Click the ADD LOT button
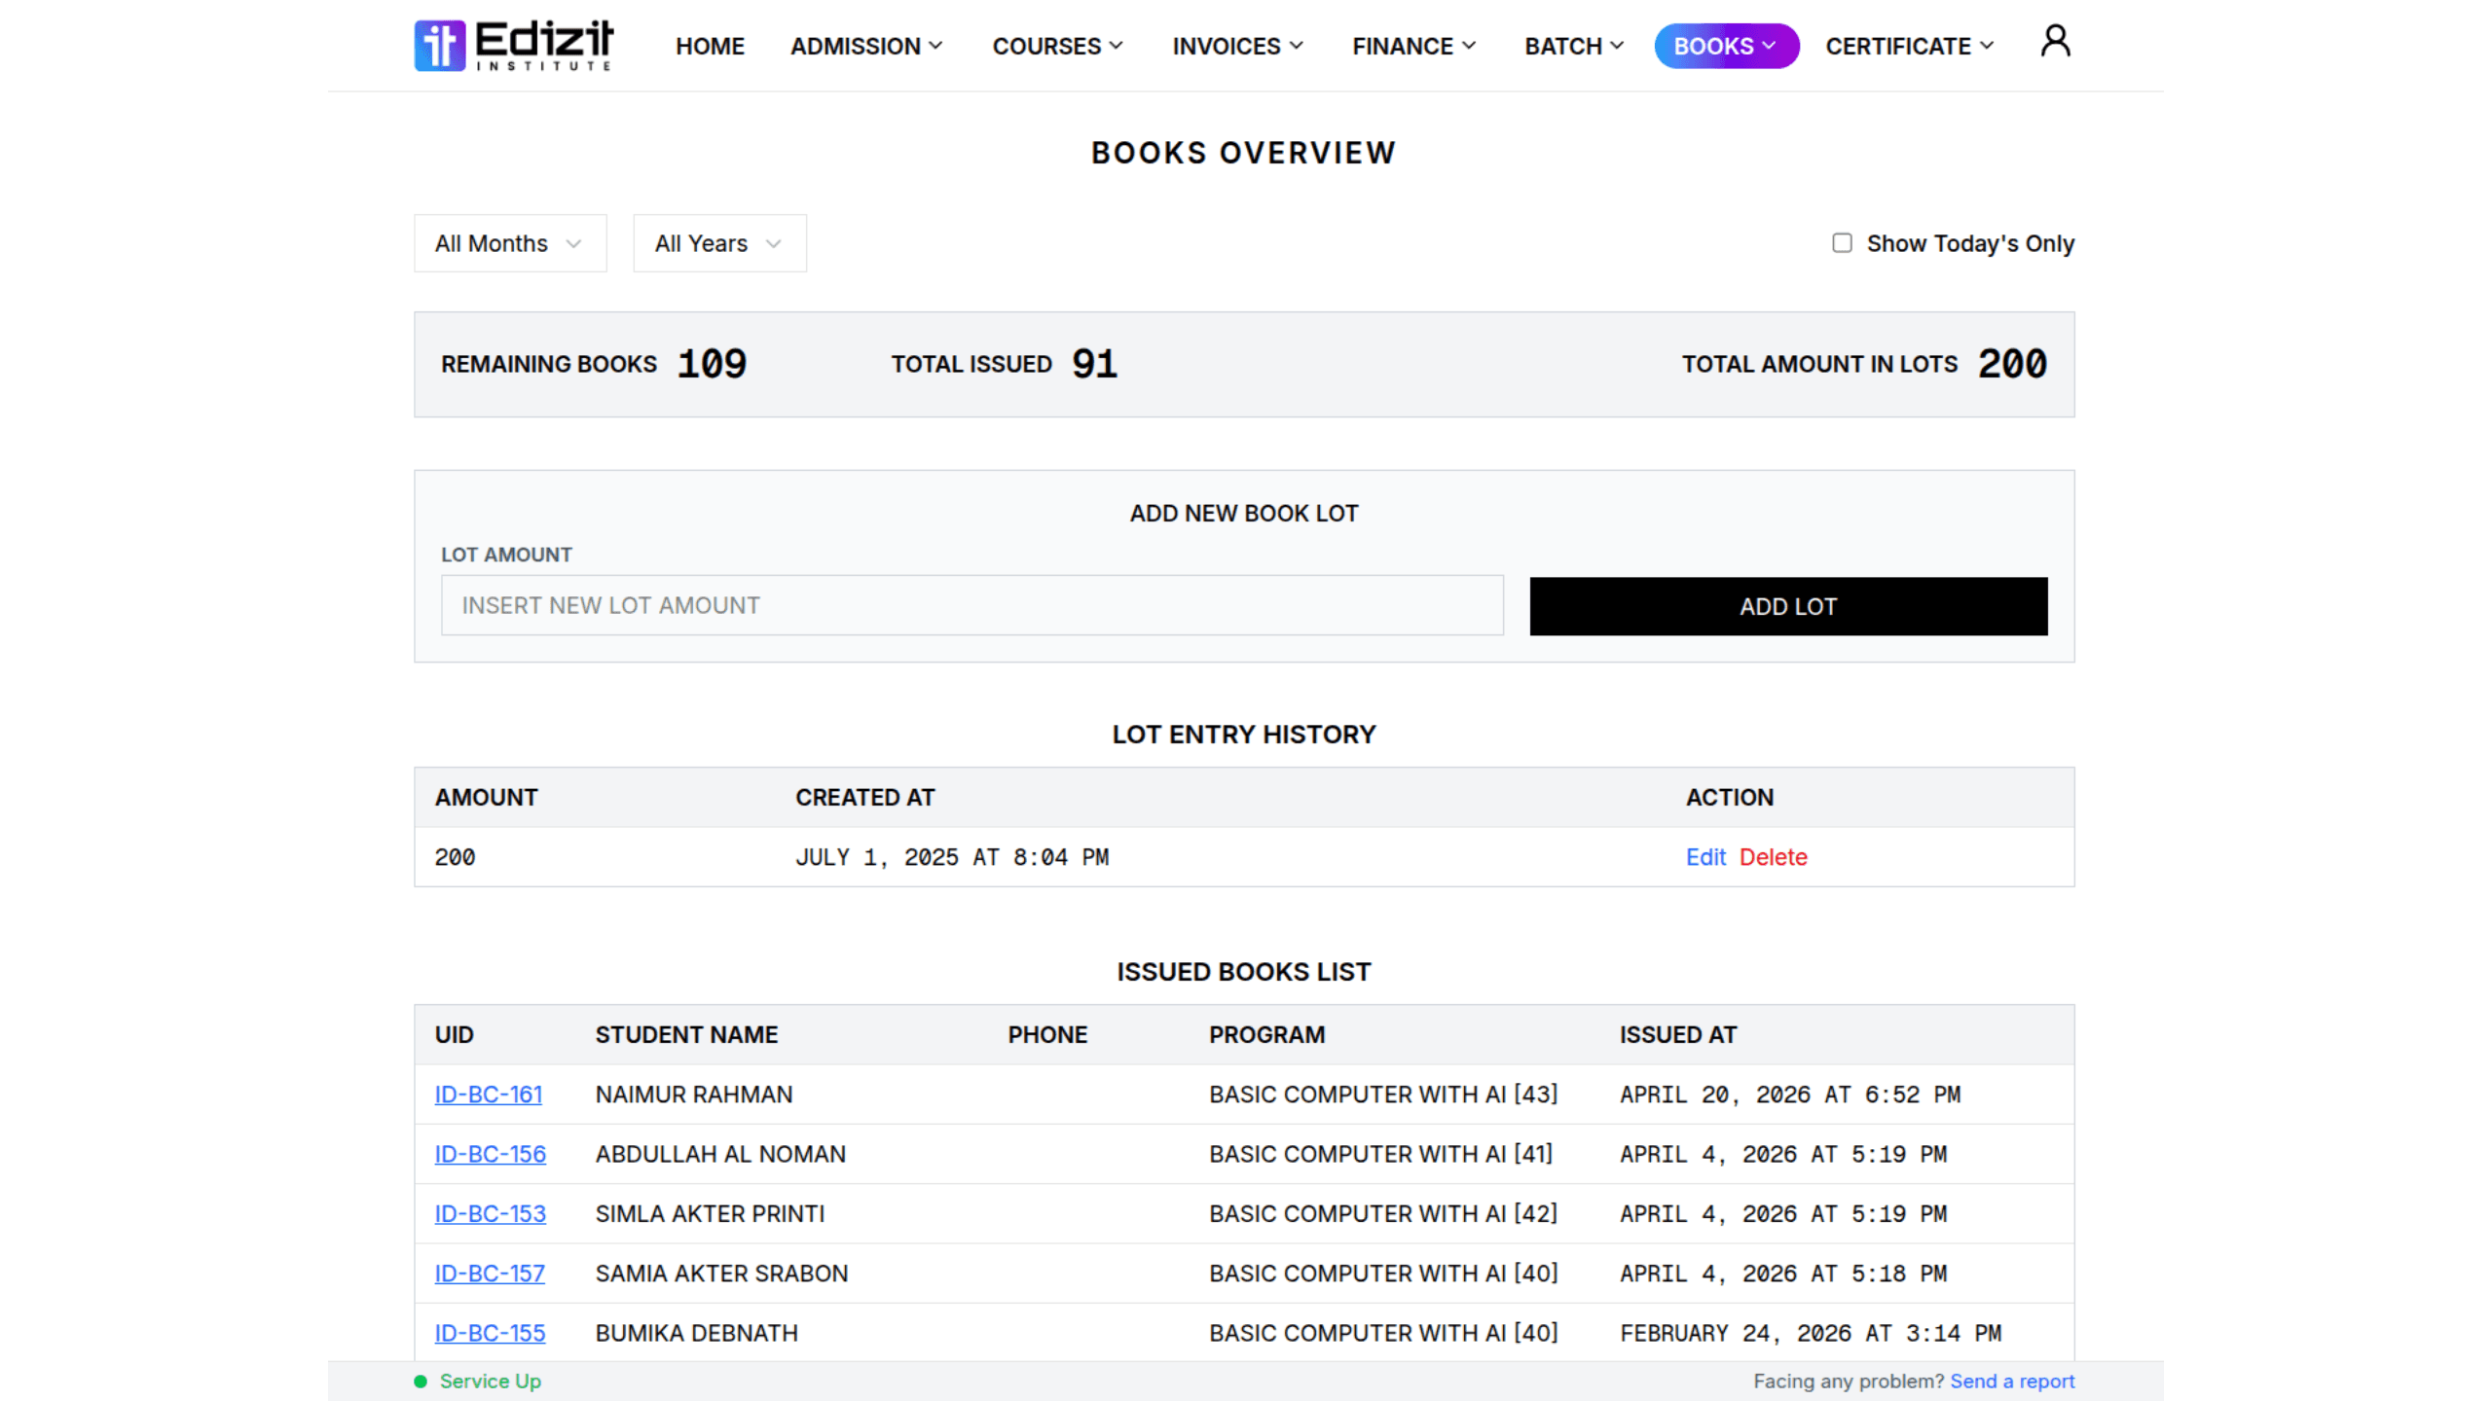Viewport: 2492px width, 1401px height. tap(1788, 606)
